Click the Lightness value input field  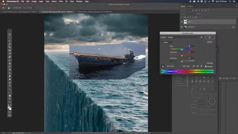191,58
